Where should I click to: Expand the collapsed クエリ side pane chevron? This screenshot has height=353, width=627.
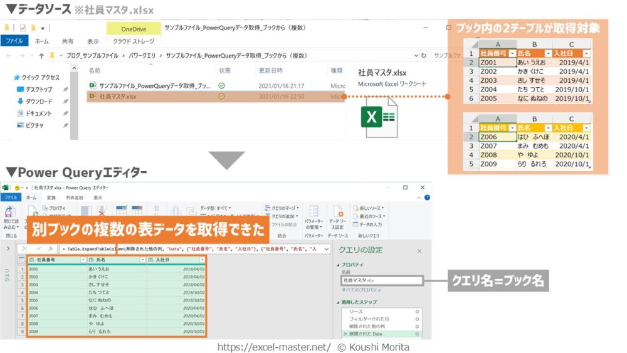pyautogui.click(x=8, y=249)
